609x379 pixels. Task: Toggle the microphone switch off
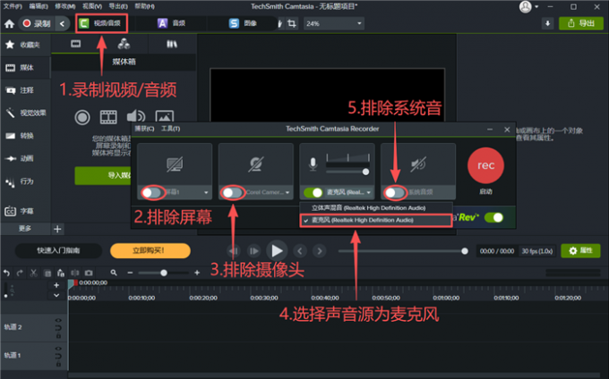pos(313,192)
